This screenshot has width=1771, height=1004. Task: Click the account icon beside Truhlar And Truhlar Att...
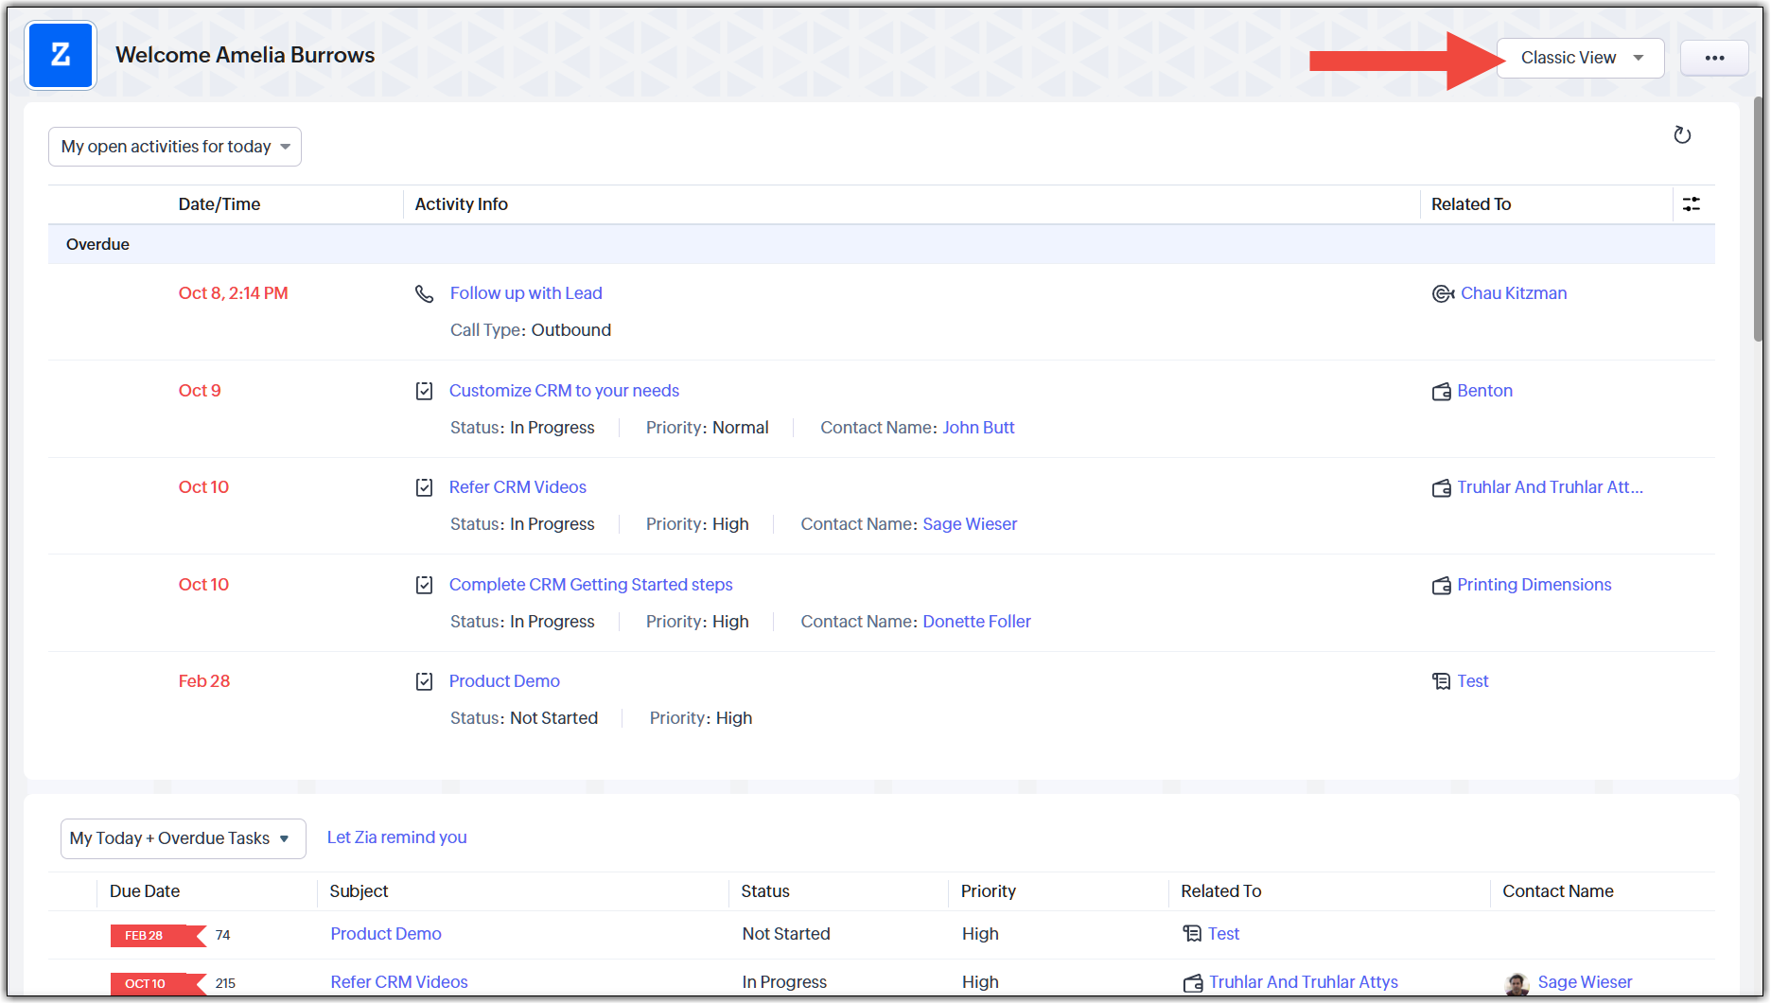point(1442,487)
